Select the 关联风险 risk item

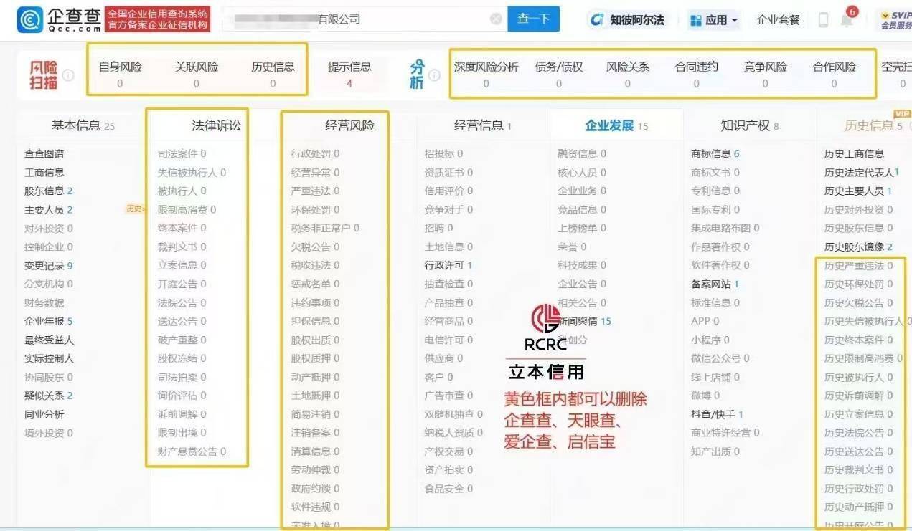pyautogui.click(x=197, y=74)
